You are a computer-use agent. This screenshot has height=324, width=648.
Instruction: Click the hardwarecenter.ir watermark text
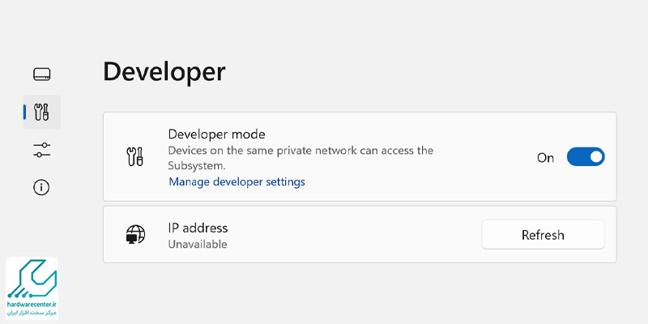pos(32,303)
